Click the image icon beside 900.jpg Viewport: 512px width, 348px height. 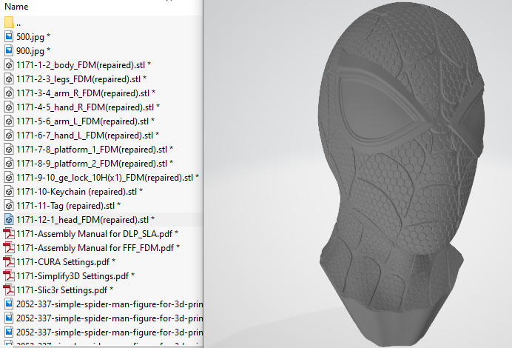coord(9,50)
